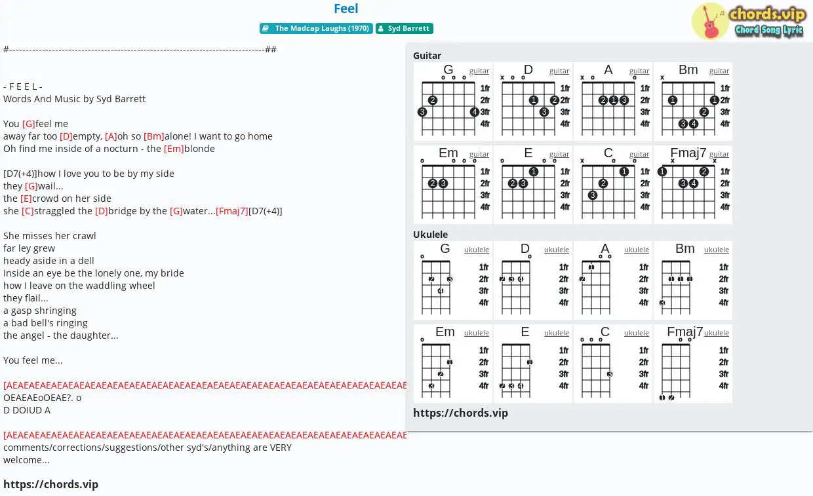Screen dimensions: 813x496
Task: Click the guitar link beside E chord
Action: (x=559, y=154)
